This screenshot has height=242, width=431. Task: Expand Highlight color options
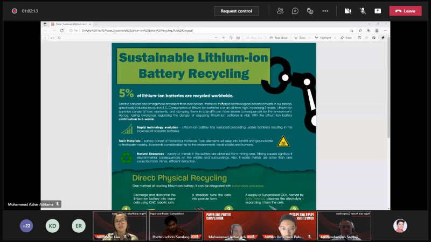coord(335,38)
